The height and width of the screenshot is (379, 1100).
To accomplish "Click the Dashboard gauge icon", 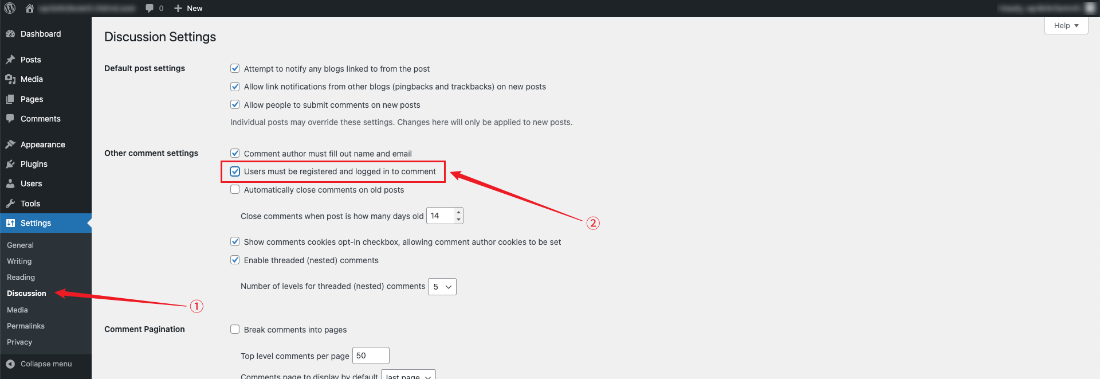I will click(10, 34).
